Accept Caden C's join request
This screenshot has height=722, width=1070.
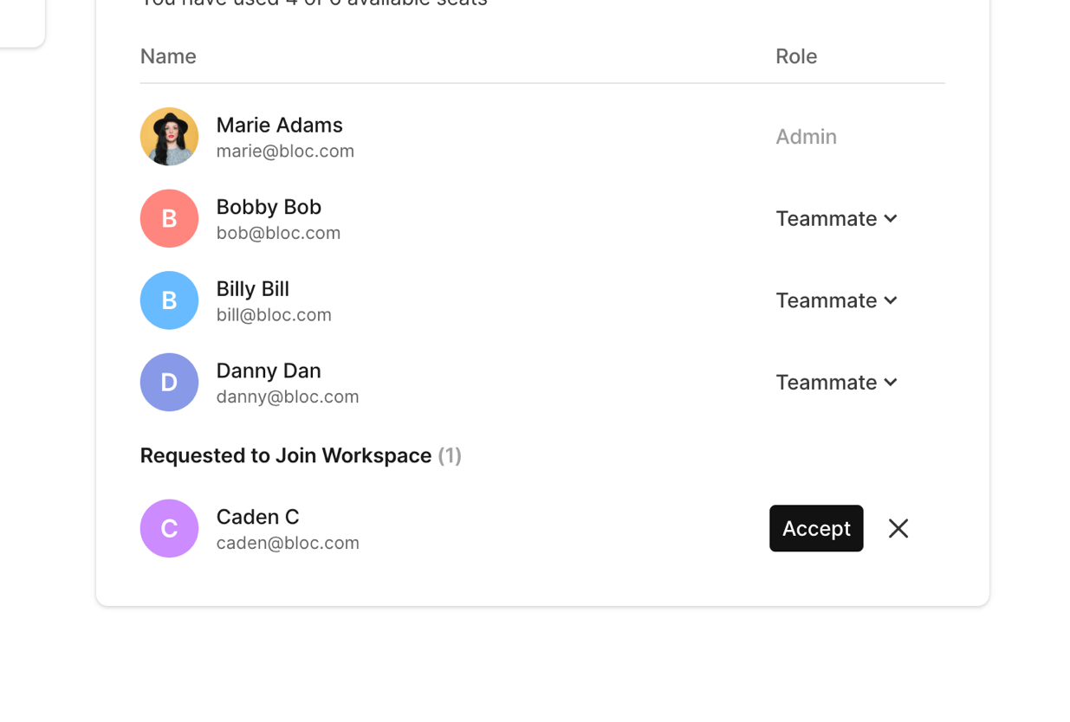[x=815, y=528]
